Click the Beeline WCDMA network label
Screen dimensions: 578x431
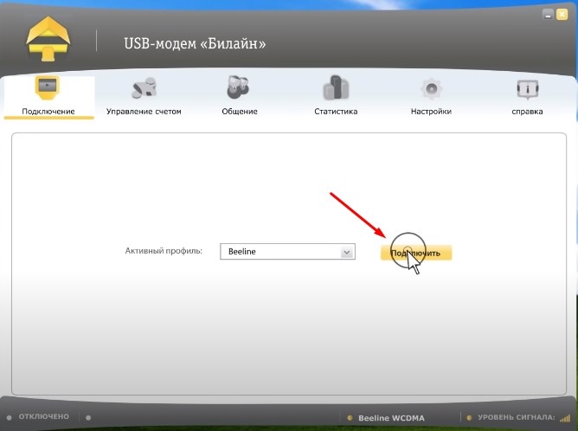click(x=391, y=418)
